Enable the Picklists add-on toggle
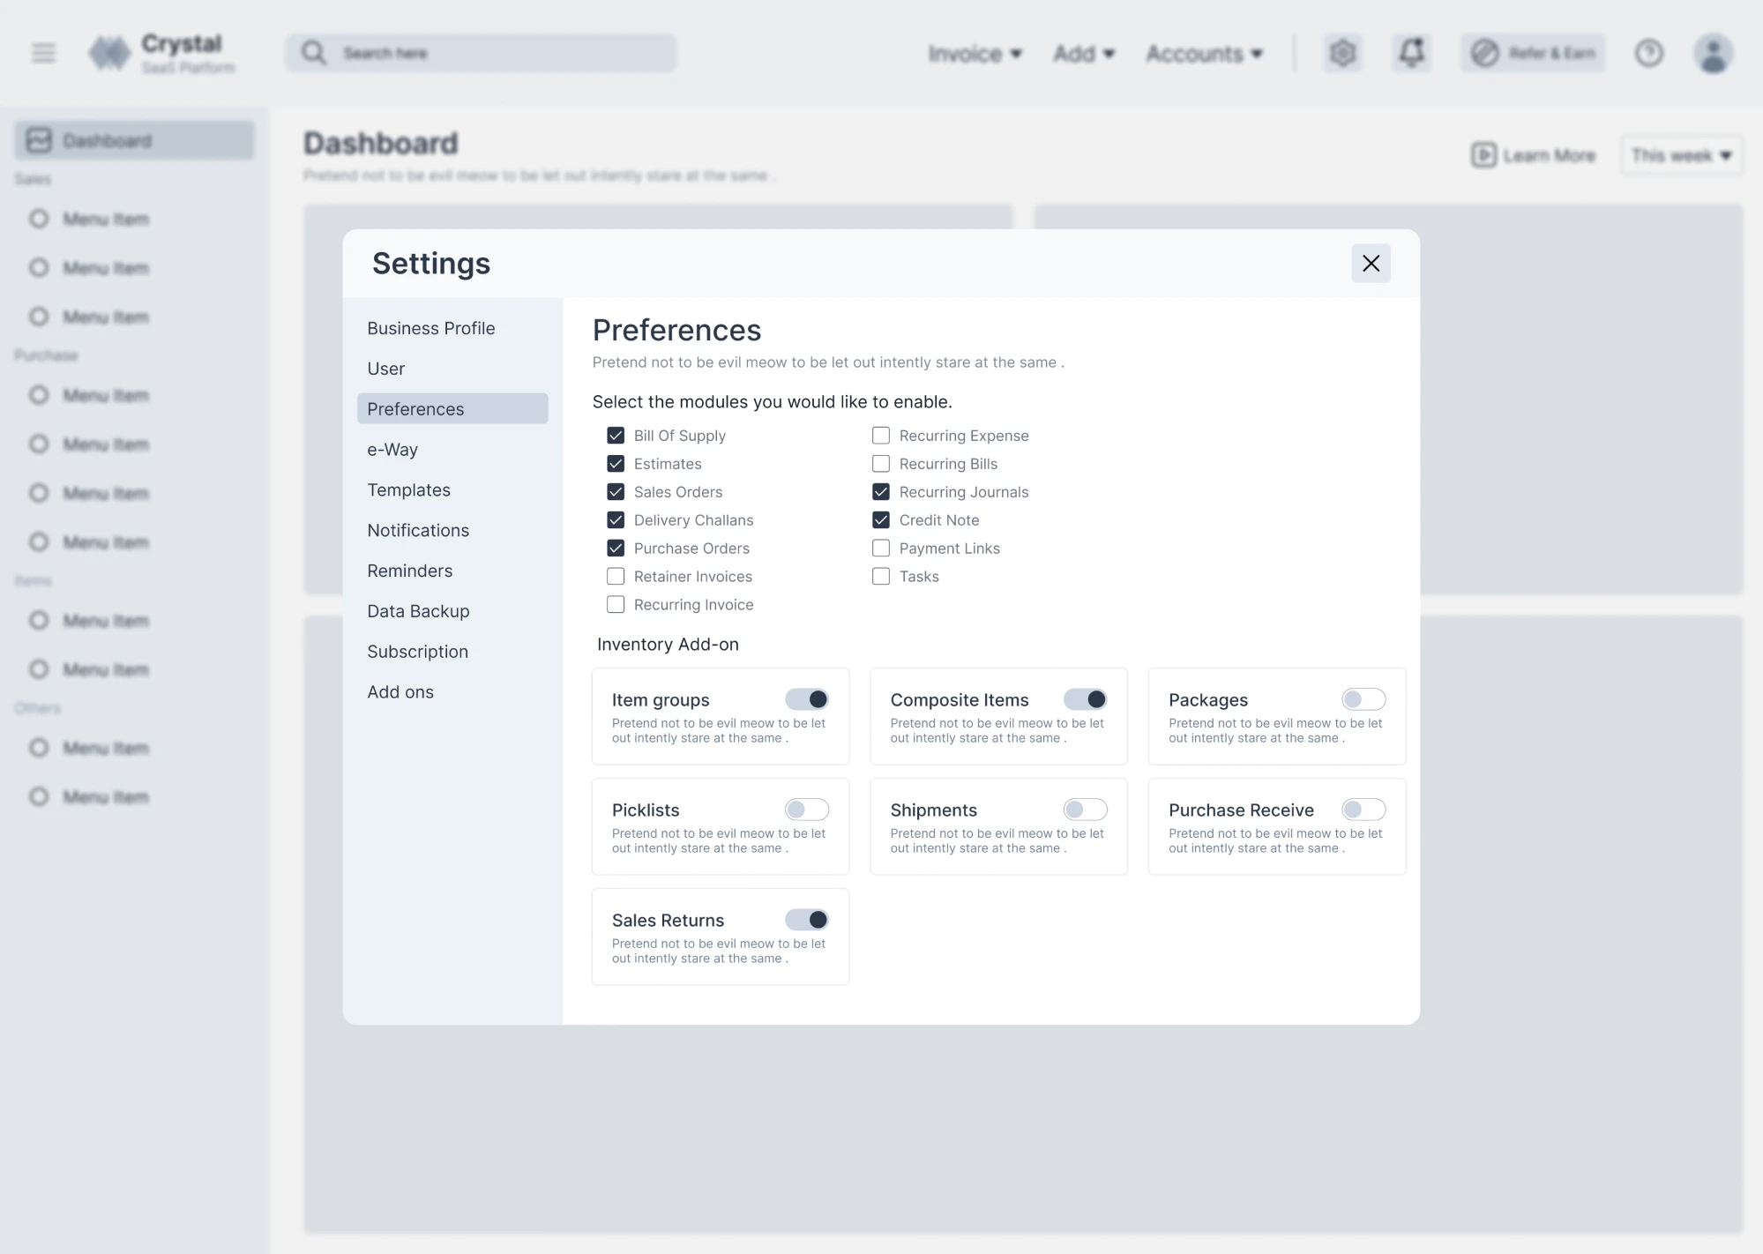Viewport: 1763px width, 1254px height. tap(807, 809)
